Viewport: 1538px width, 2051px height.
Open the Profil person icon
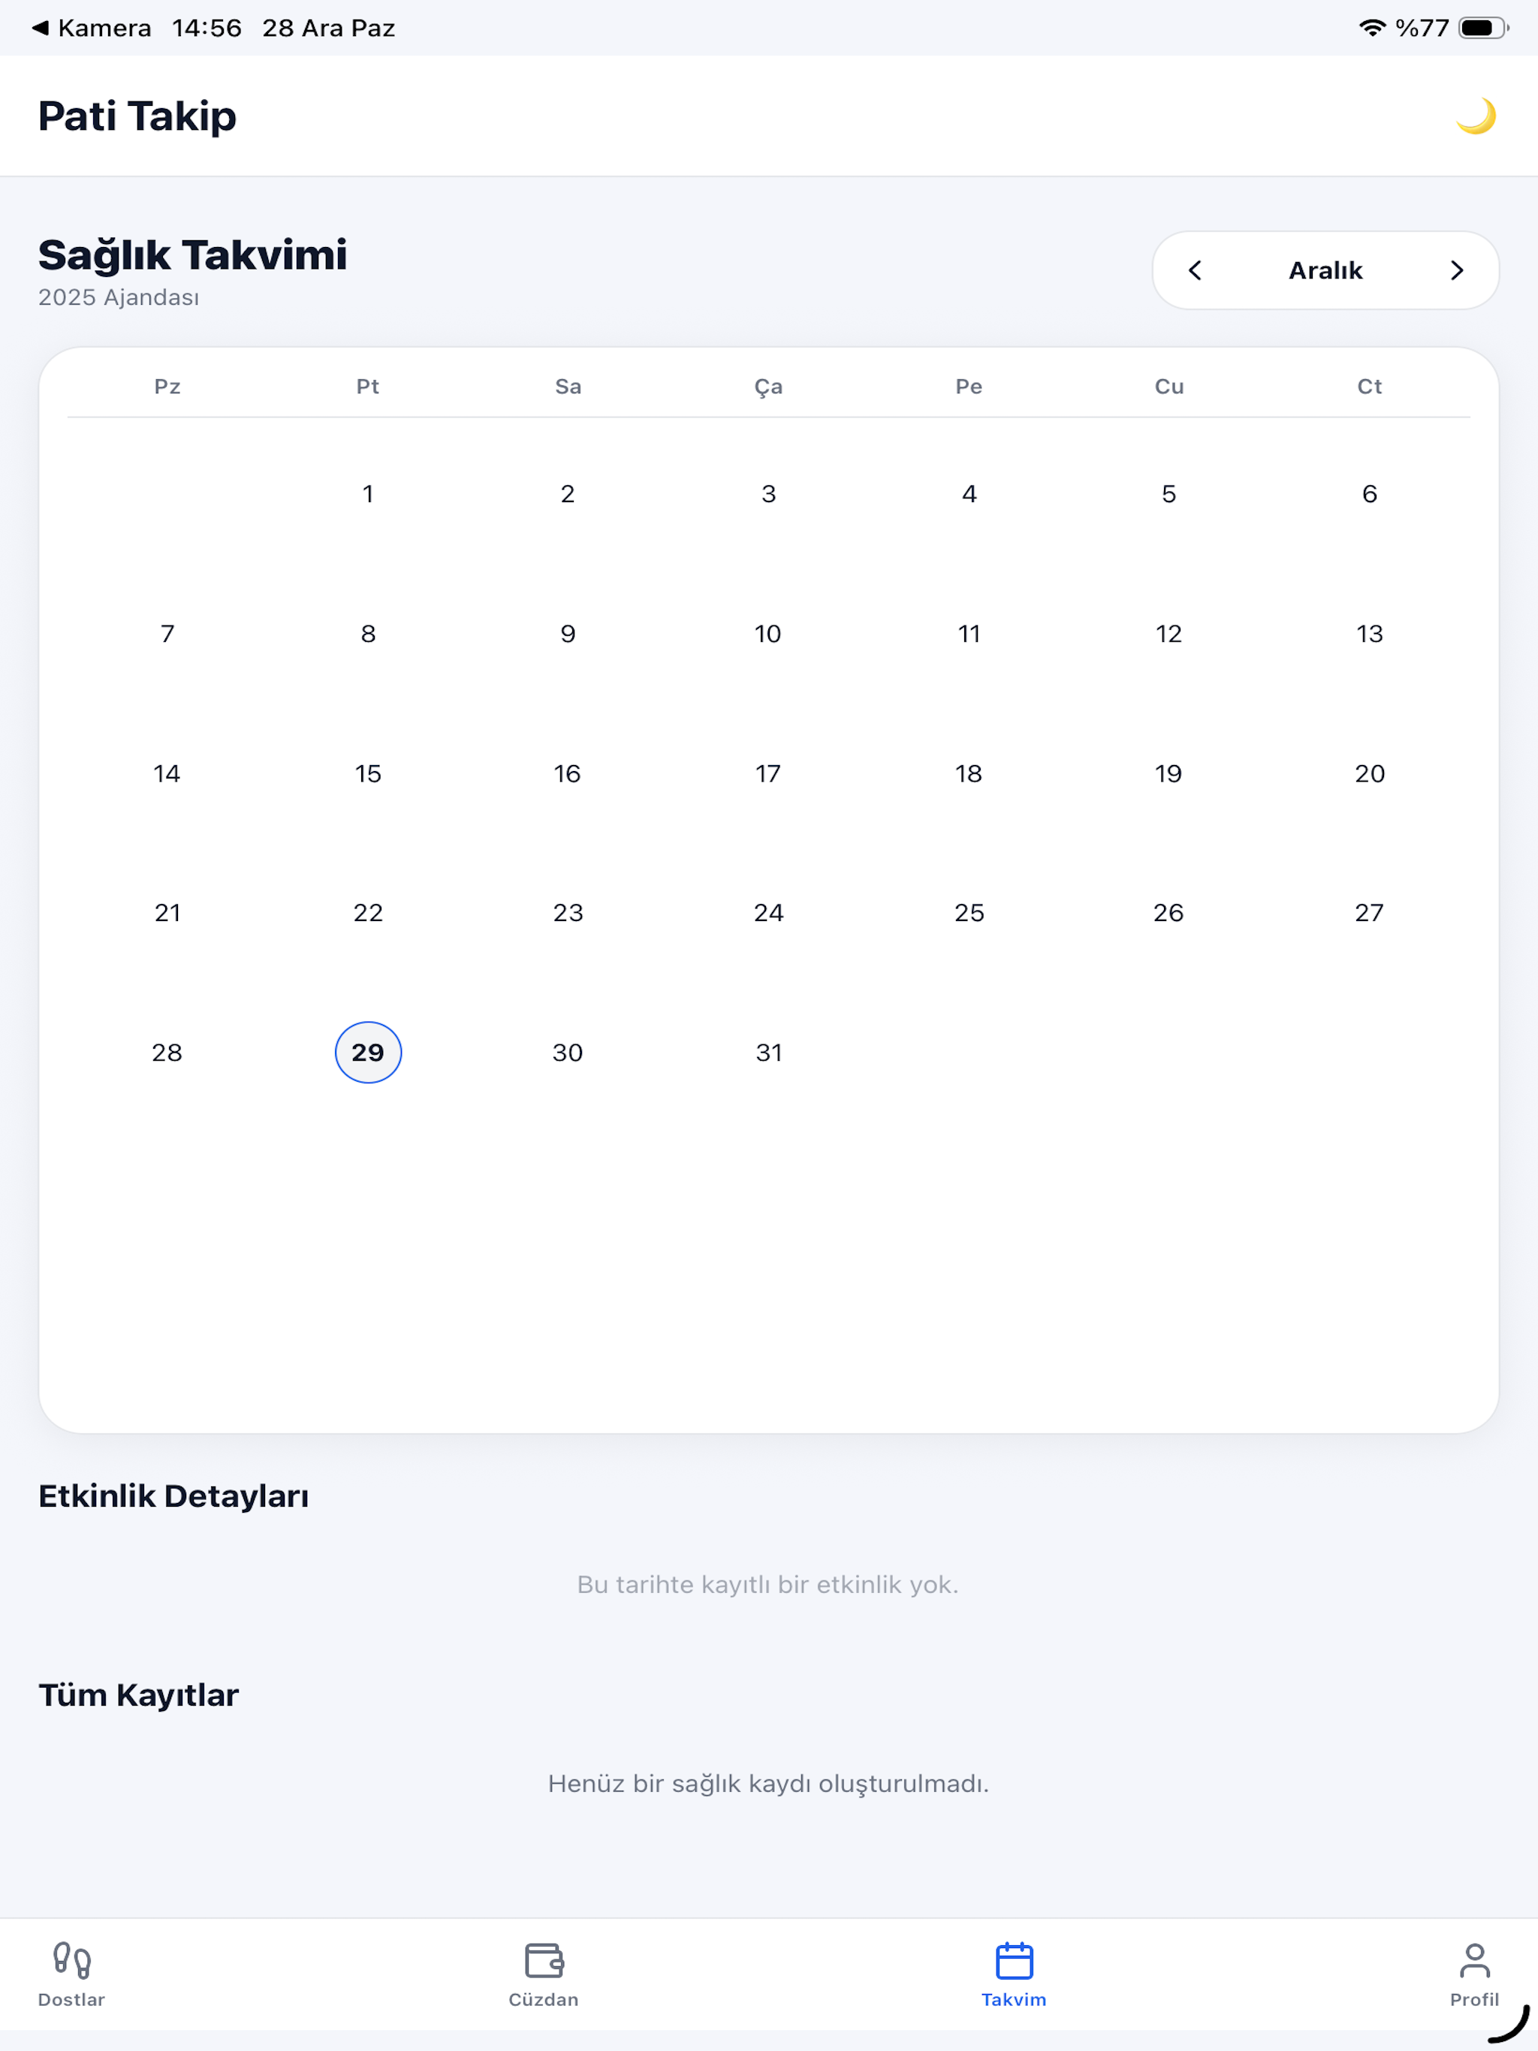click(x=1474, y=1960)
